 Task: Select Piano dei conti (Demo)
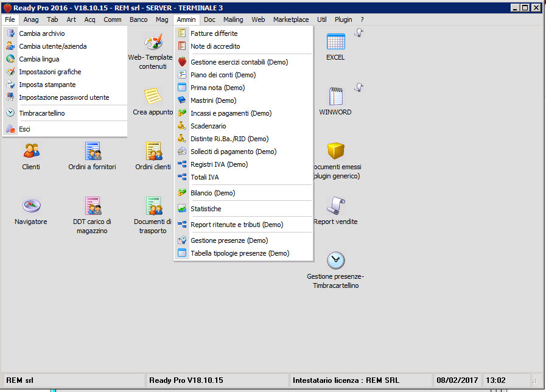tap(243, 75)
